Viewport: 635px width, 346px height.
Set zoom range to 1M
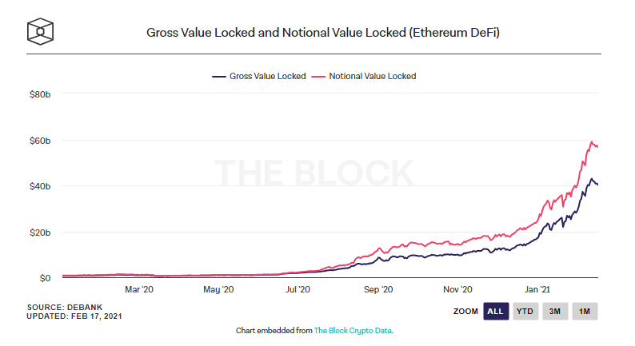(x=585, y=311)
